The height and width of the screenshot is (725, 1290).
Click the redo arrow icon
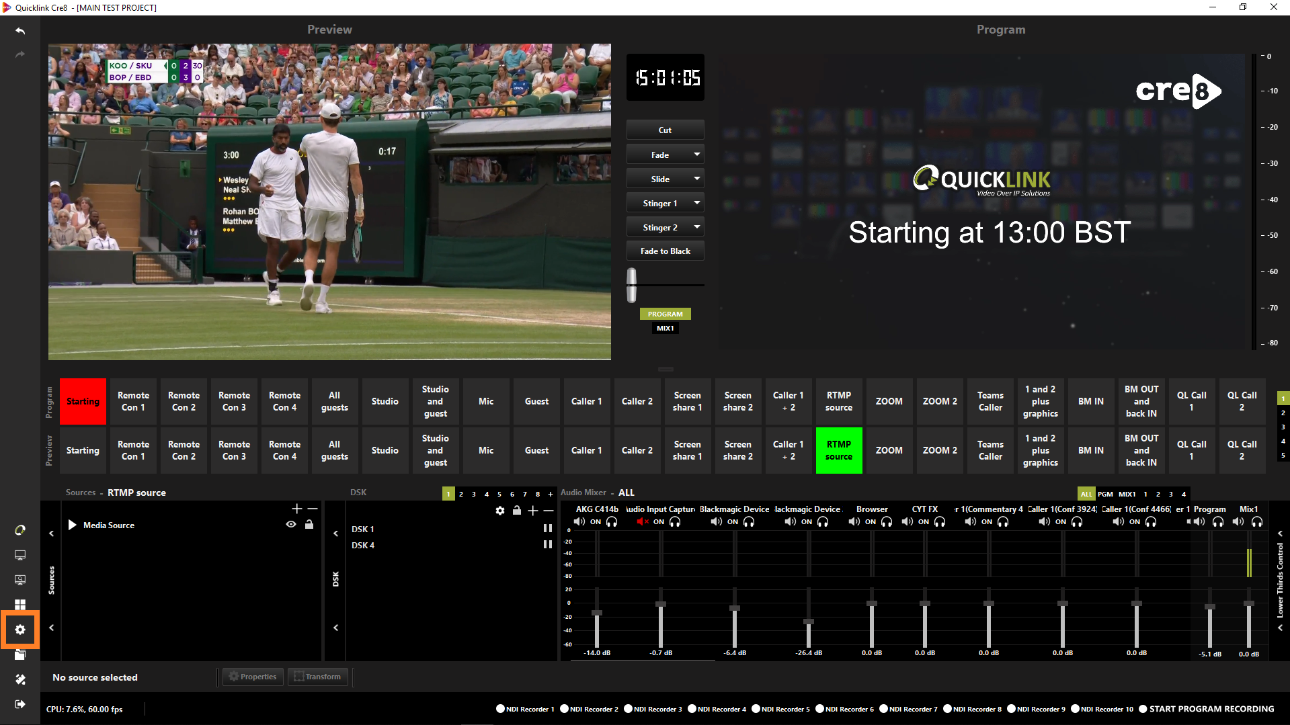(20, 54)
